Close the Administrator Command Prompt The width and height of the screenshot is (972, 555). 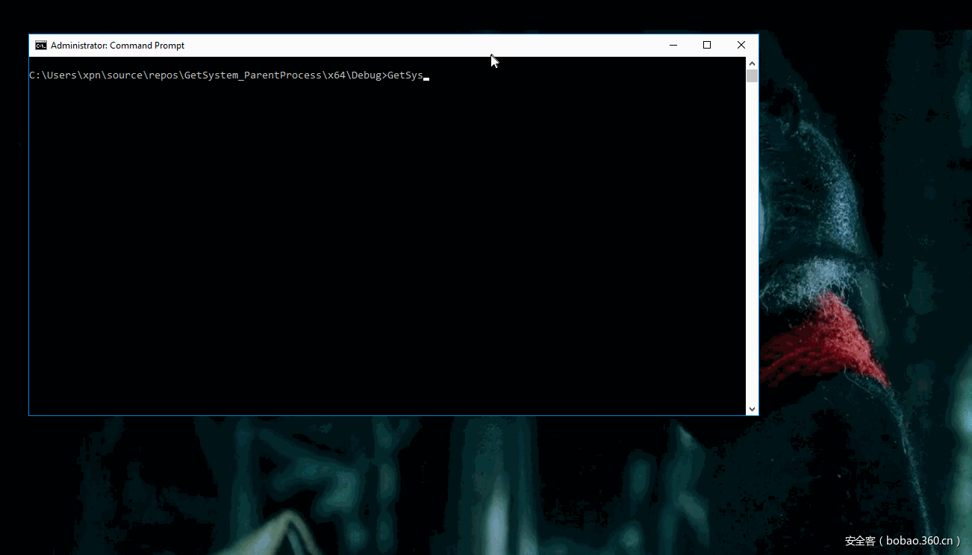pyautogui.click(x=741, y=45)
